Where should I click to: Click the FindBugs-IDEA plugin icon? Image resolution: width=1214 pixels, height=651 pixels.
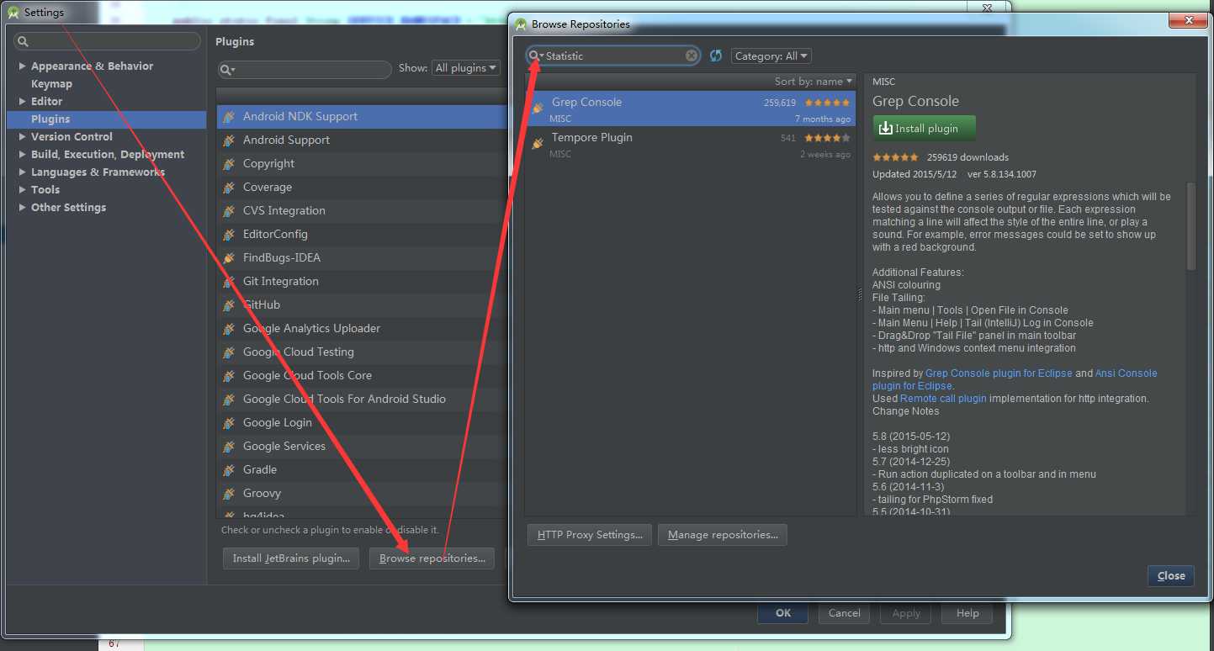228,258
